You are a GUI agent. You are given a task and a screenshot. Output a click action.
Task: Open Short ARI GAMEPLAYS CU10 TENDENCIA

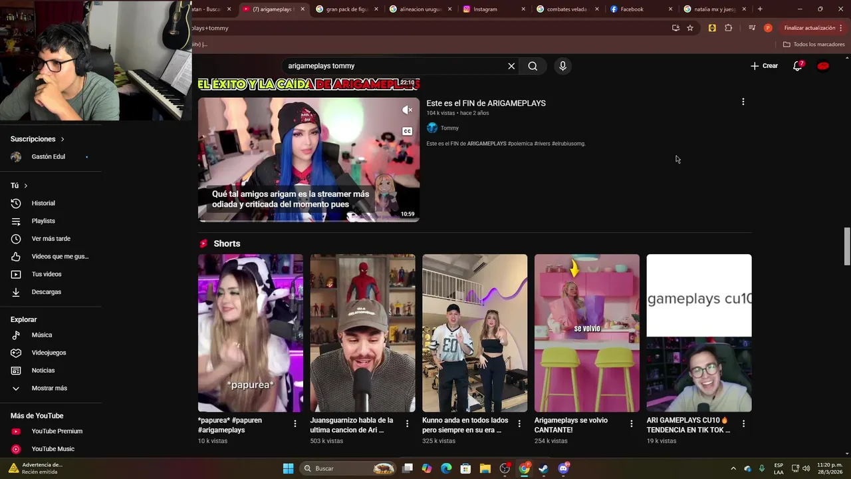coord(699,333)
